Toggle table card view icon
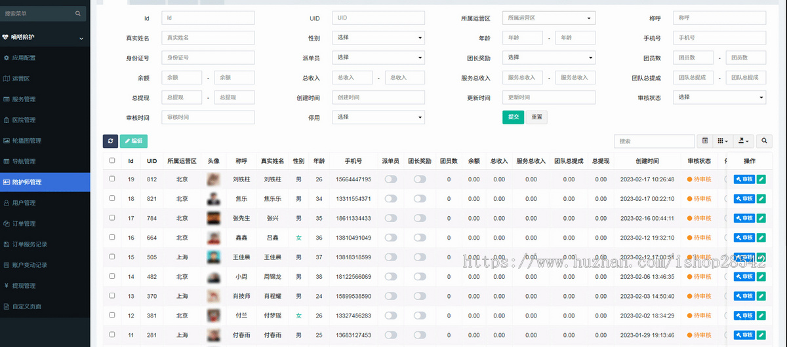Viewport: 787px width, 347px height. coord(705,141)
